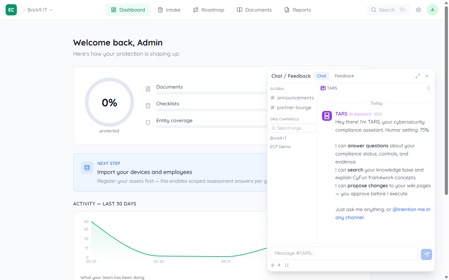Close the Chat / Feedback panel
This screenshot has width=449, height=280.
click(x=427, y=76)
